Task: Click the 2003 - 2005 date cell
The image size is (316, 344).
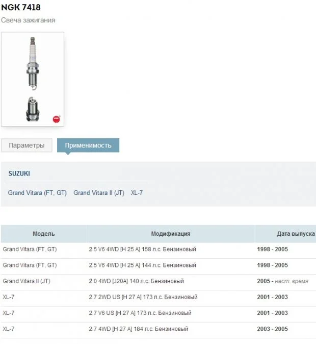Action: click(x=272, y=329)
